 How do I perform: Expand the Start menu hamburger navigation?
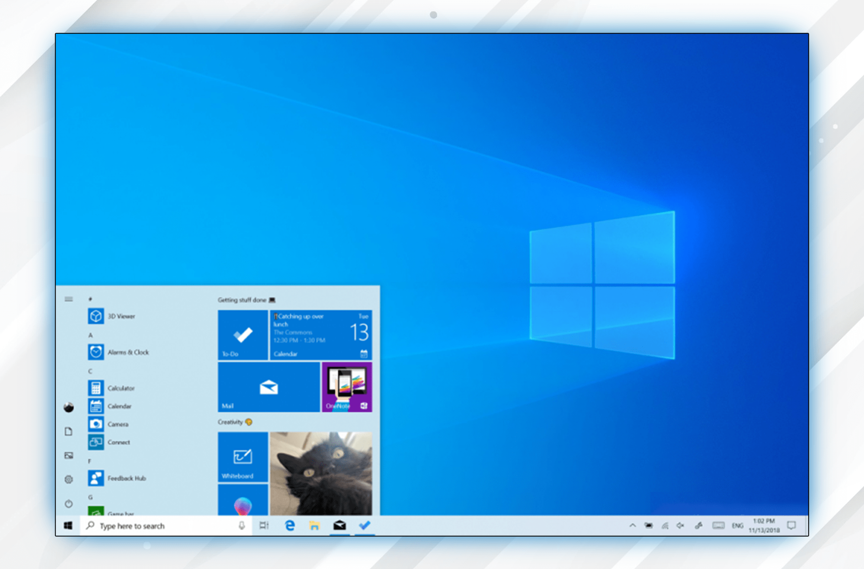click(x=69, y=299)
